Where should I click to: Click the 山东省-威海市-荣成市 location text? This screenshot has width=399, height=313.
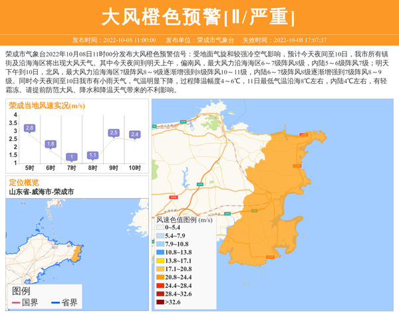point(41,191)
